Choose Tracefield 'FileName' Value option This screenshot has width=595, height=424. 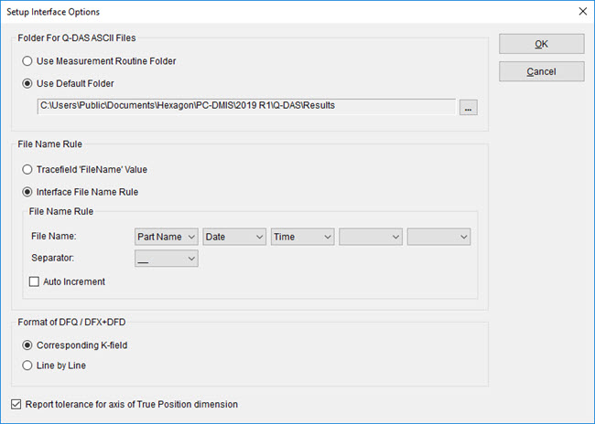[28, 169]
